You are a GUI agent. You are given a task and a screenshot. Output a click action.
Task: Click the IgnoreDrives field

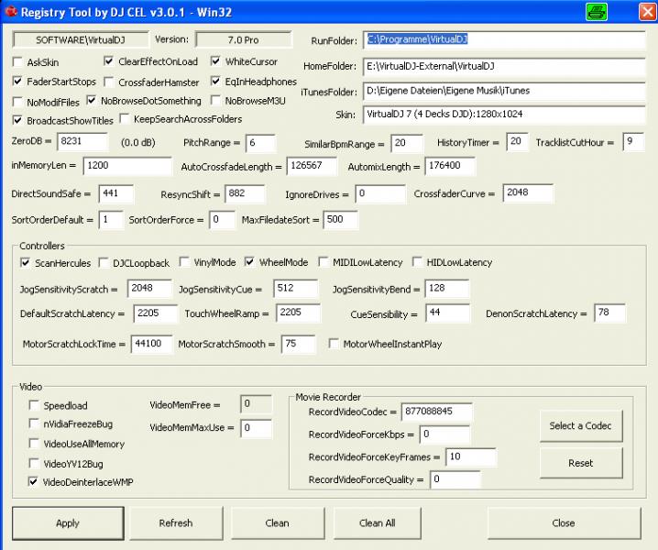380,194
